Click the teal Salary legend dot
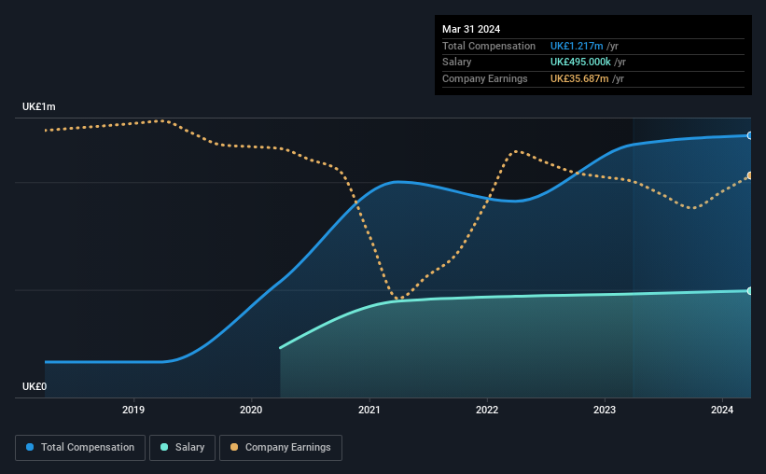 (x=164, y=447)
